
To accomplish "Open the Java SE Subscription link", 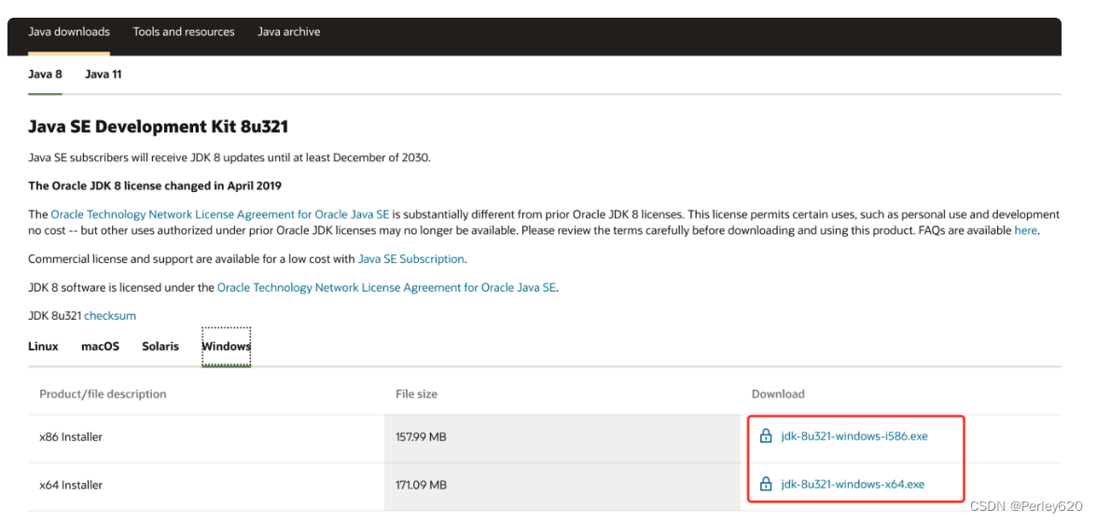I will pos(410,258).
